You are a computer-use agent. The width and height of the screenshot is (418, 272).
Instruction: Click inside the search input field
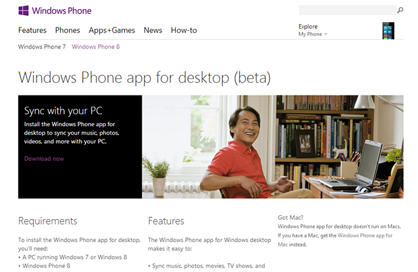[x=347, y=10]
